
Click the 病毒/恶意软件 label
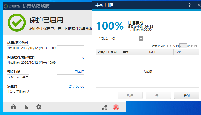tap(18, 43)
